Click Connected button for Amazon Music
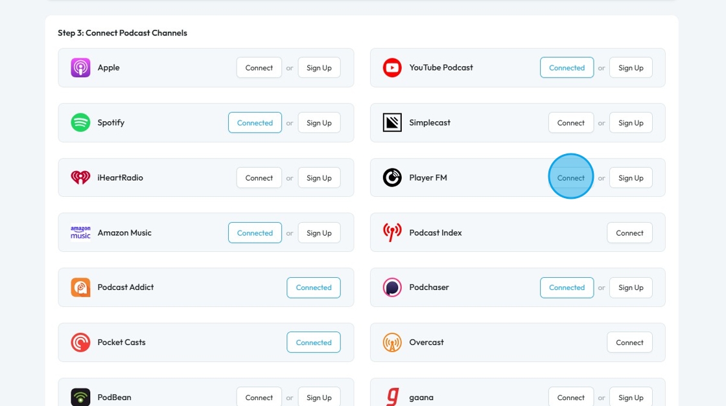The height and width of the screenshot is (406, 726). tap(255, 232)
